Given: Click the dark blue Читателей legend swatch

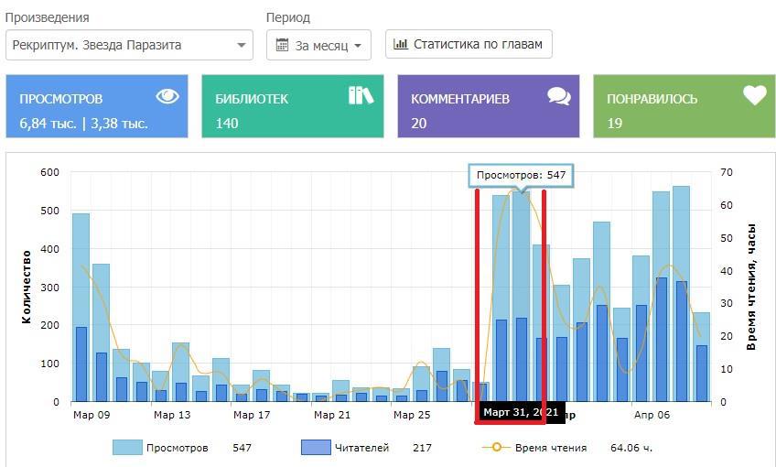Looking at the screenshot, I should (x=315, y=448).
